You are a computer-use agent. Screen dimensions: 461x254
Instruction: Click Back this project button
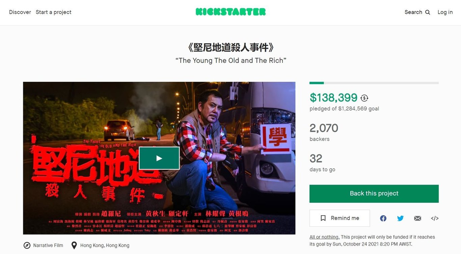[x=374, y=193]
